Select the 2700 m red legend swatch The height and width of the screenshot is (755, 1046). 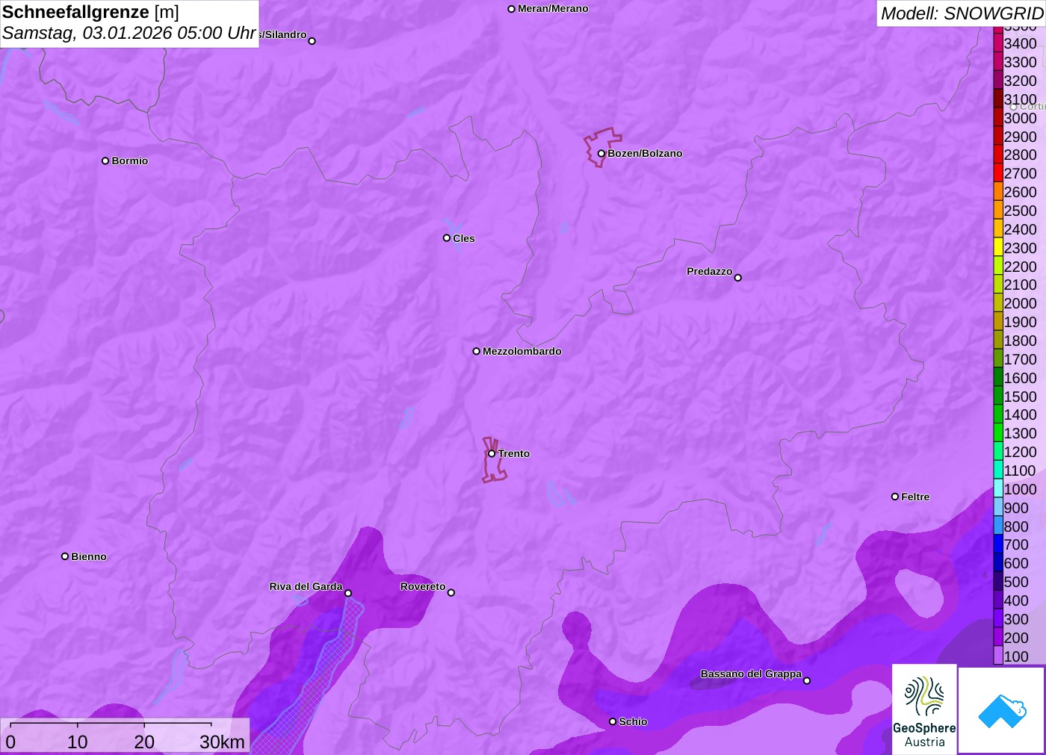998,173
